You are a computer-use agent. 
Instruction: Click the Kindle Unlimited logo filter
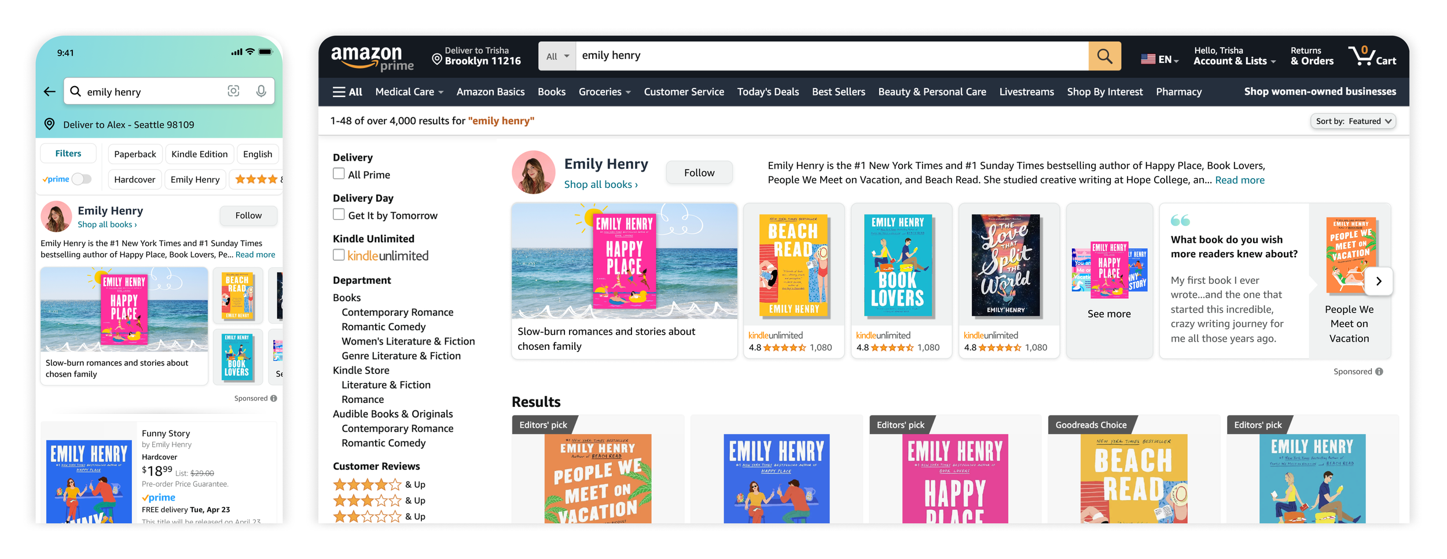[x=388, y=256]
